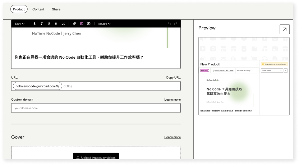
Task: Click the notimenocode.gumroad.com/l/ prefix
Action: [37, 86]
